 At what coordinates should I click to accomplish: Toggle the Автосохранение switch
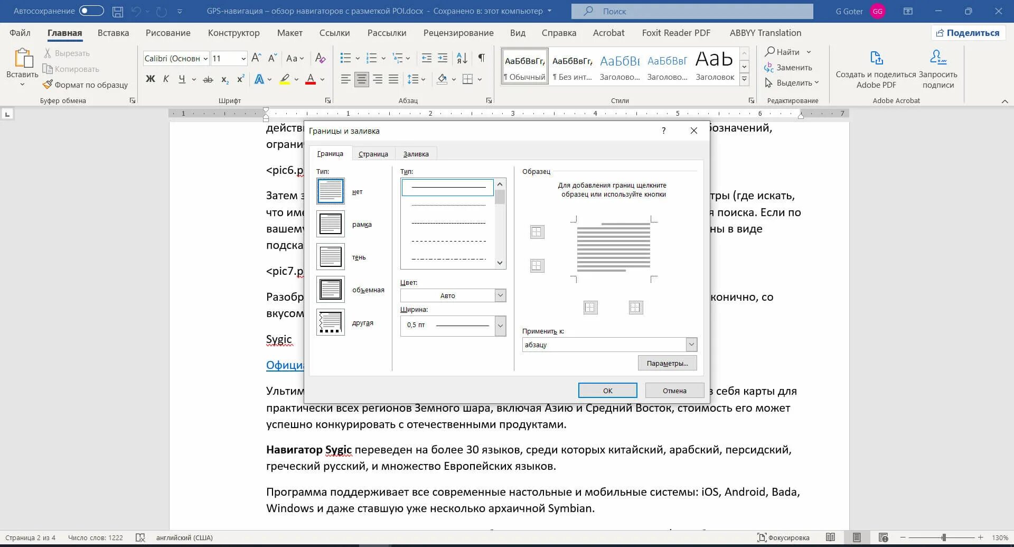(x=91, y=11)
